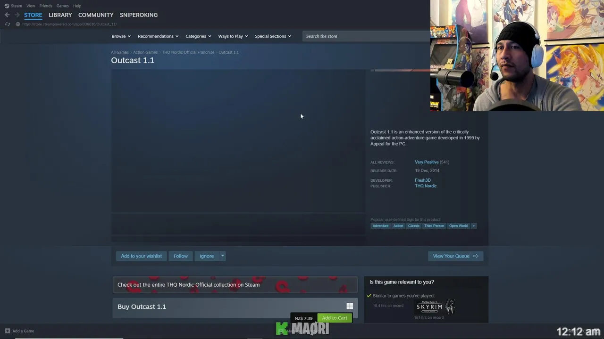Open the Action Games breadcrumb
The width and height of the screenshot is (604, 339).
[145, 52]
